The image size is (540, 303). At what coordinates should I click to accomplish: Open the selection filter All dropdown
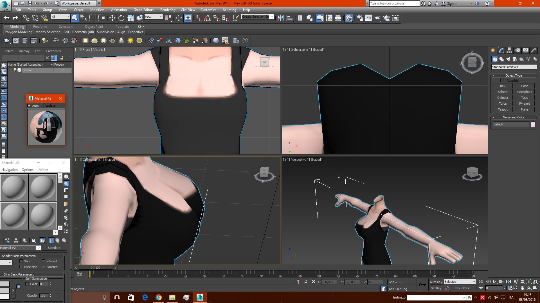tap(60, 17)
